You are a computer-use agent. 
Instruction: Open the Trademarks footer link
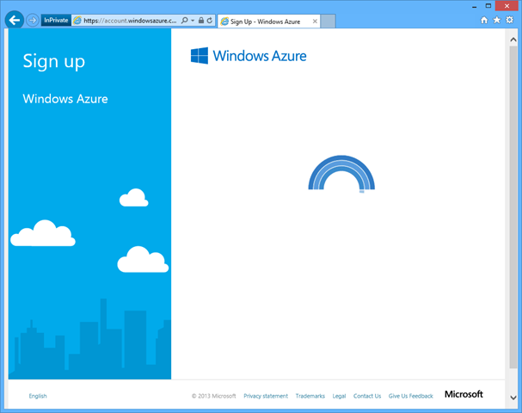pos(310,396)
